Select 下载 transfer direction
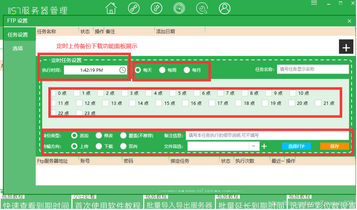 [x=99, y=146]
